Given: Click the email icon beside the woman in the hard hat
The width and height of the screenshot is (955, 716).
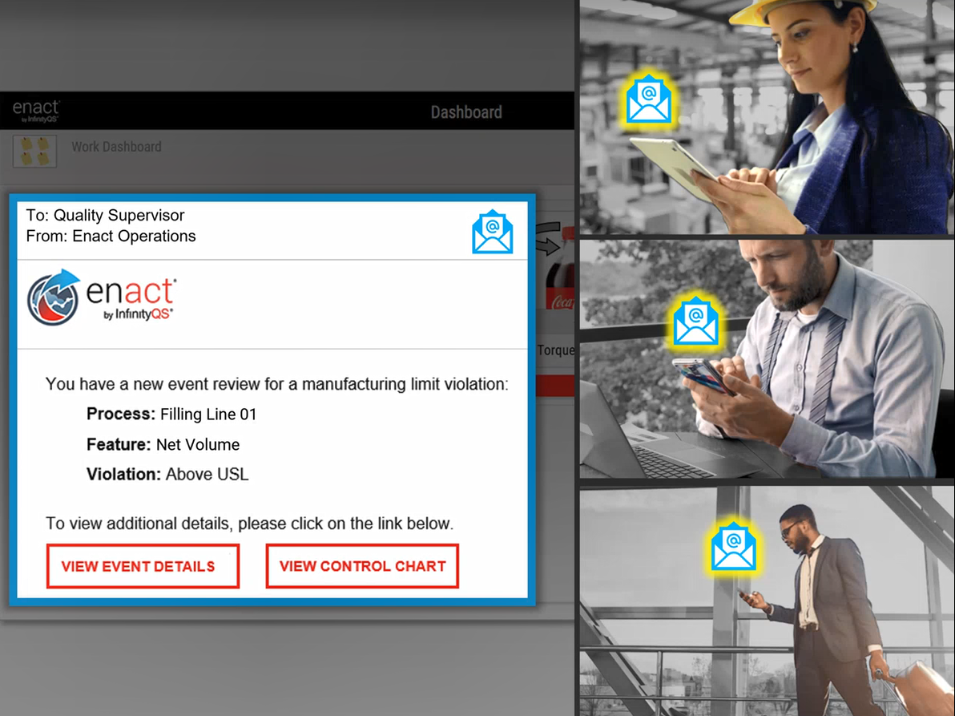Looking at the screenshot, I should [649, 99].
